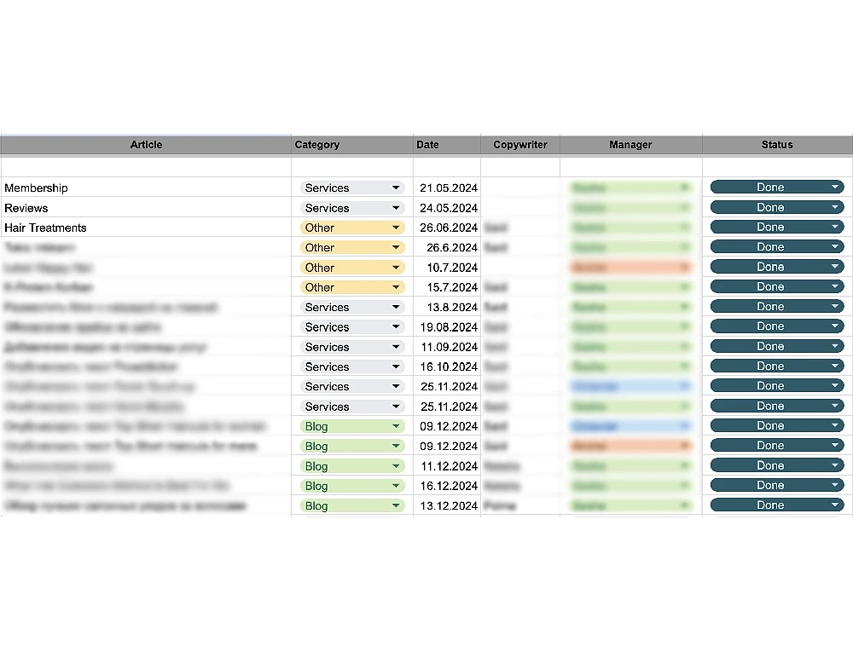Select the Article column header
Image resolution: width=853 pixels, height=652 pixels.
[146, 145]
